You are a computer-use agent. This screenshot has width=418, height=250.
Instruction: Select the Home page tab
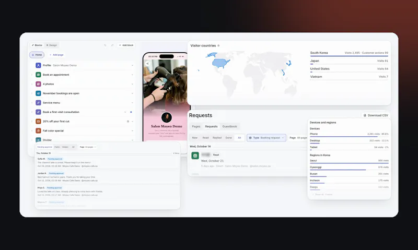click(37, 55)
